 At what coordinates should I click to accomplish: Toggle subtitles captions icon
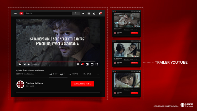point(78,64)
